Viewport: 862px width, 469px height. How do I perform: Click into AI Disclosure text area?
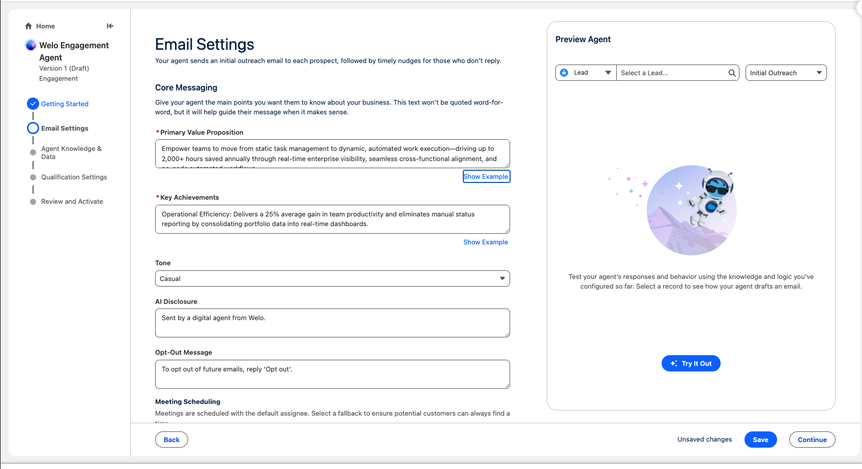pyautogui.click(x=333, y=323)
